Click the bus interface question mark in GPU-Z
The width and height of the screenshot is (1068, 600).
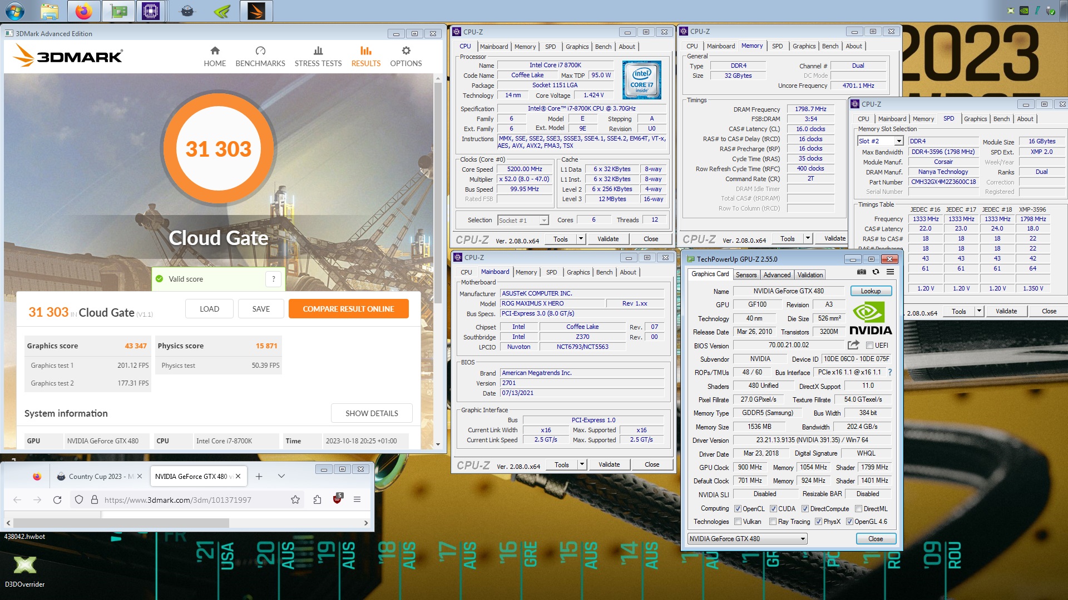890,372
